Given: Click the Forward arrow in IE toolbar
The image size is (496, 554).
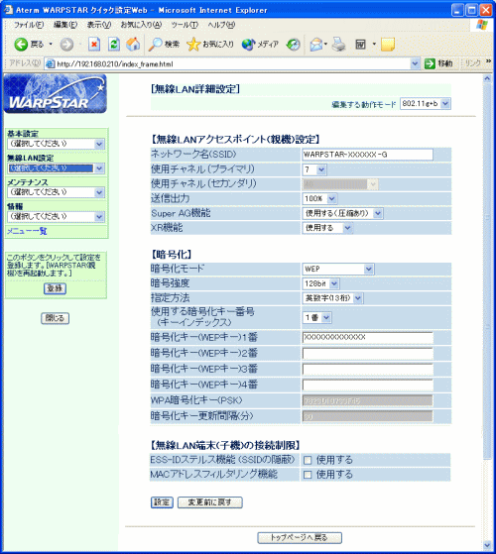Looking at the screenshot, I should (66, 45).
